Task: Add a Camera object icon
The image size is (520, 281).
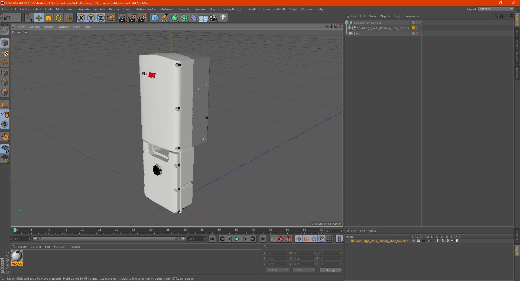Action: [x=213, y=18]
